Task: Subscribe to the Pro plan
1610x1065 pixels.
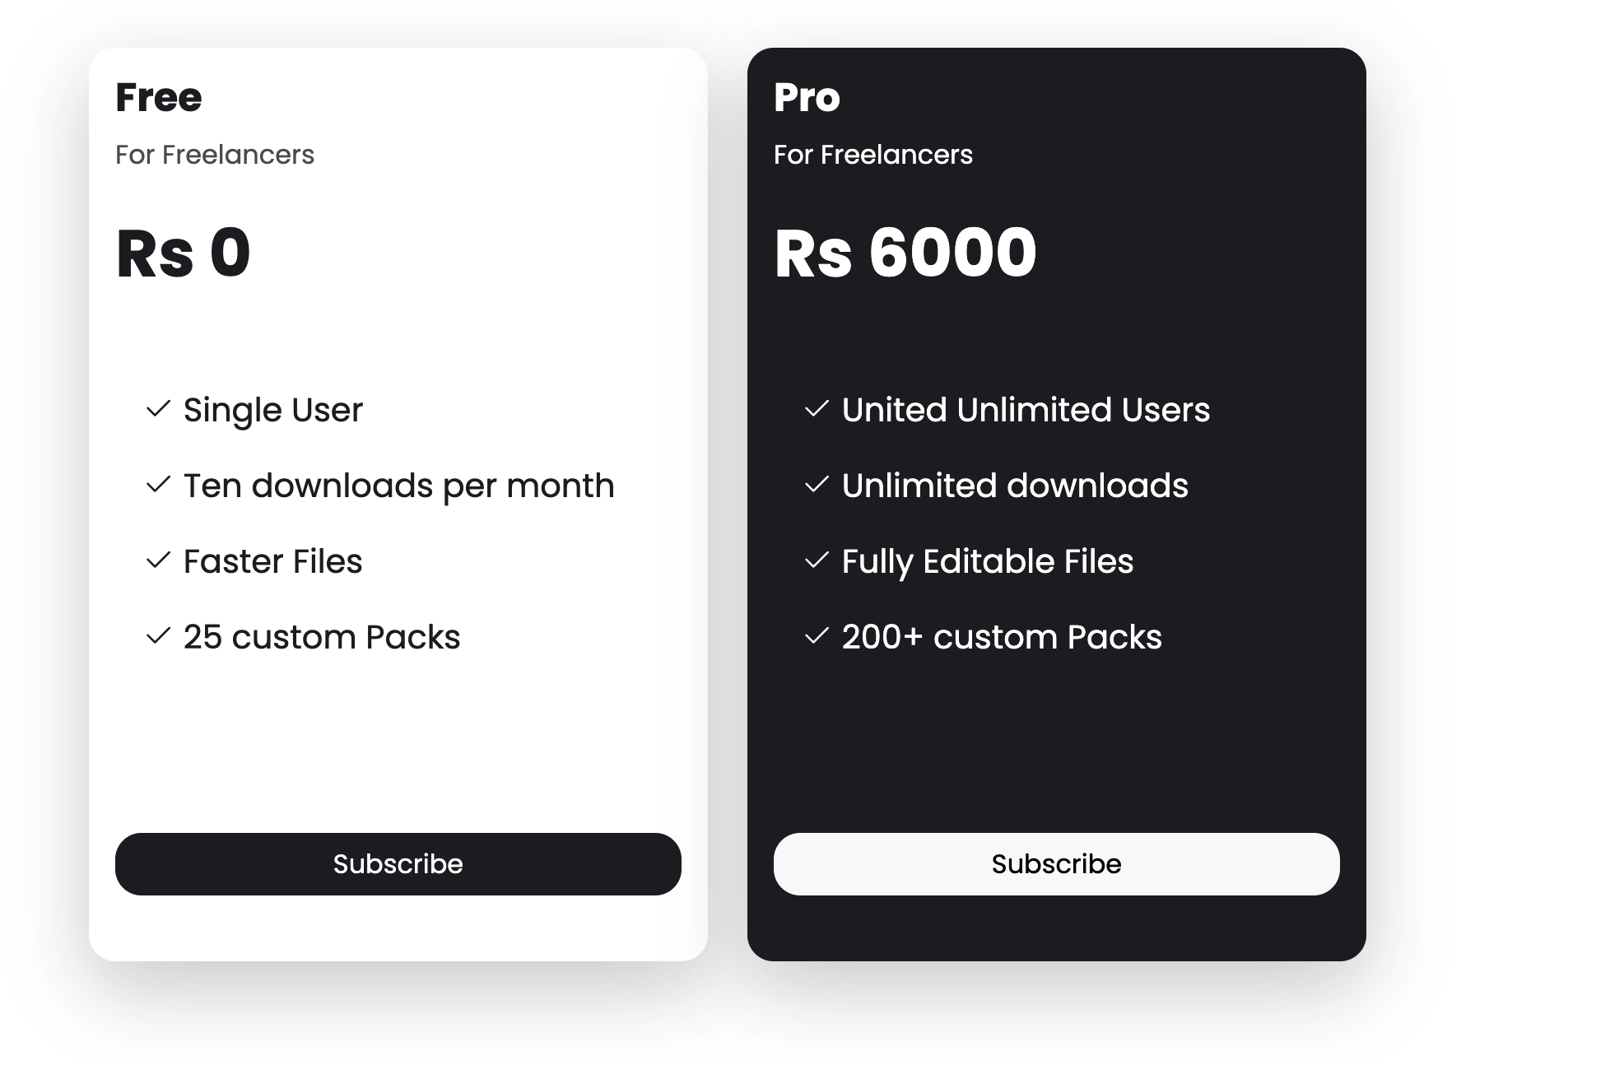Action: [1057, 864]
